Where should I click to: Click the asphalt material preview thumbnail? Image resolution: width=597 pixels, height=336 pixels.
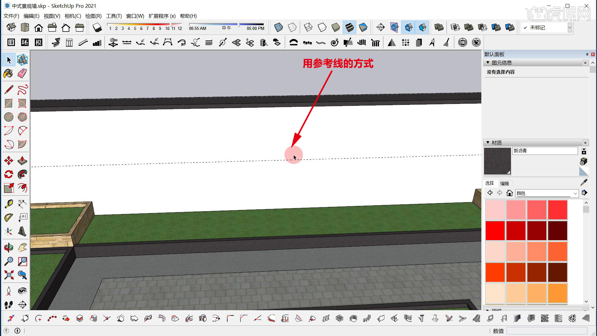[x=497, y=161]
